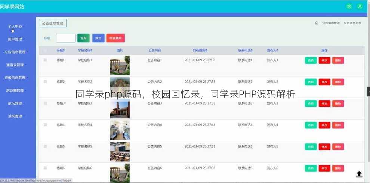The image size is (370, 183).
Task: Sort by 联系电话 column header
Action: pos(246,50)
